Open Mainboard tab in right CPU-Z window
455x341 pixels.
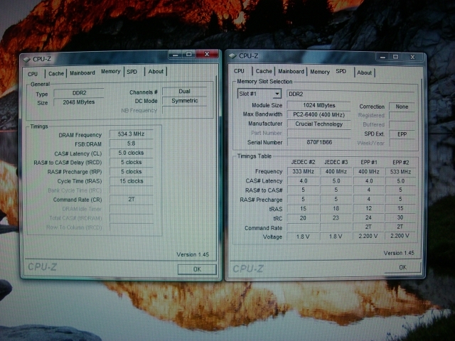pos(291,71)
